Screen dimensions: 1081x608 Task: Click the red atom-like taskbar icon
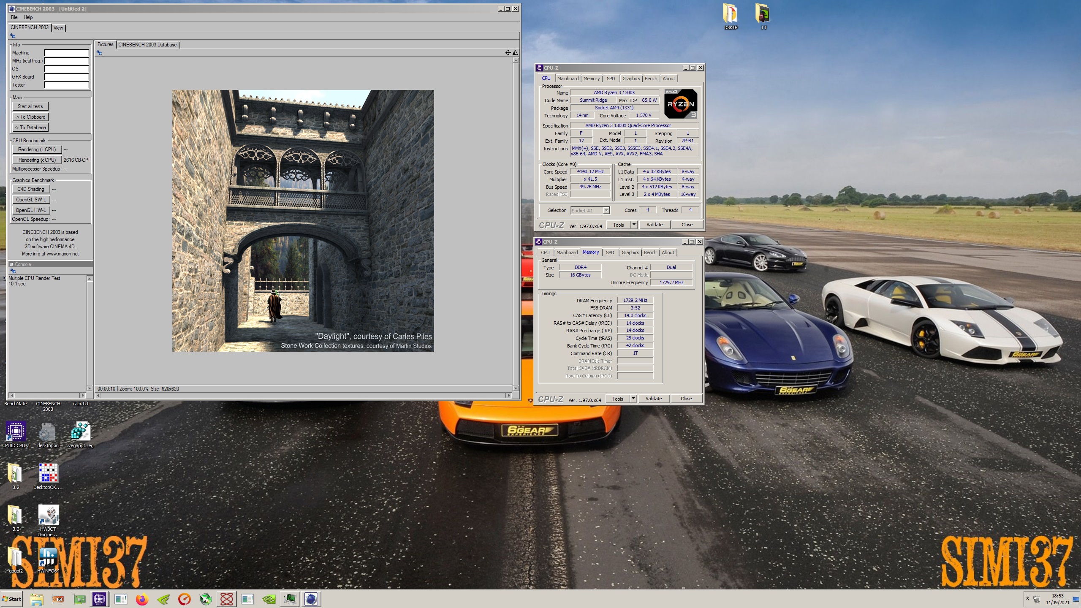tap(227, 599)
